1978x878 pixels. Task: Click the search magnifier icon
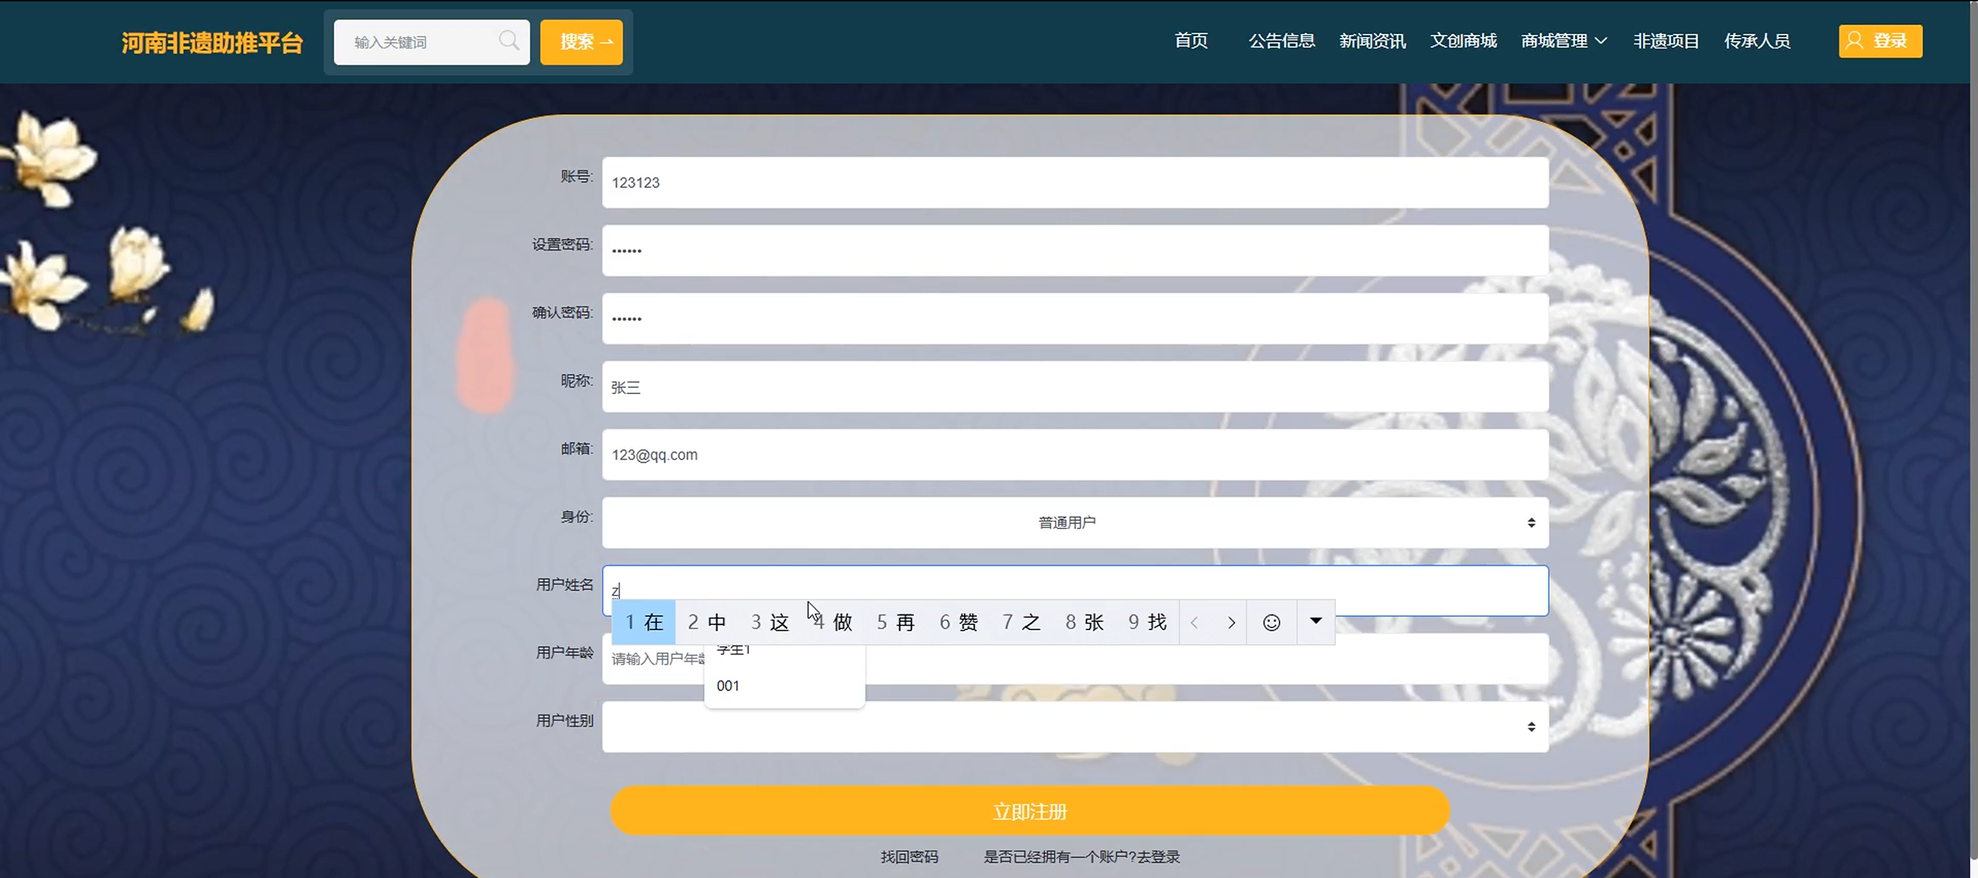508,41
